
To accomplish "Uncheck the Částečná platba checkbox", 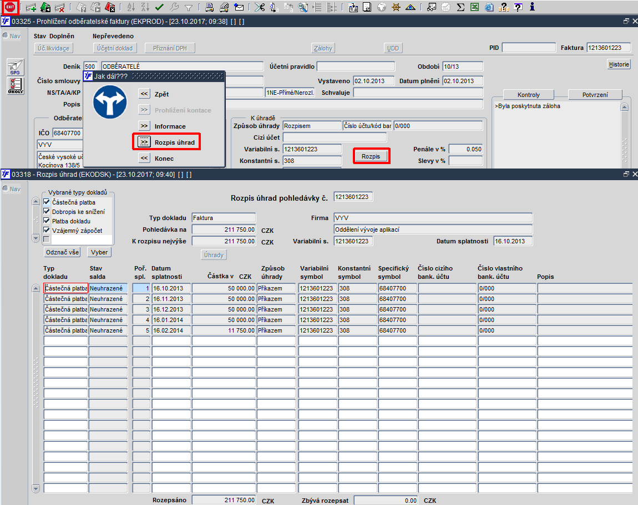I will coord(47,202).
